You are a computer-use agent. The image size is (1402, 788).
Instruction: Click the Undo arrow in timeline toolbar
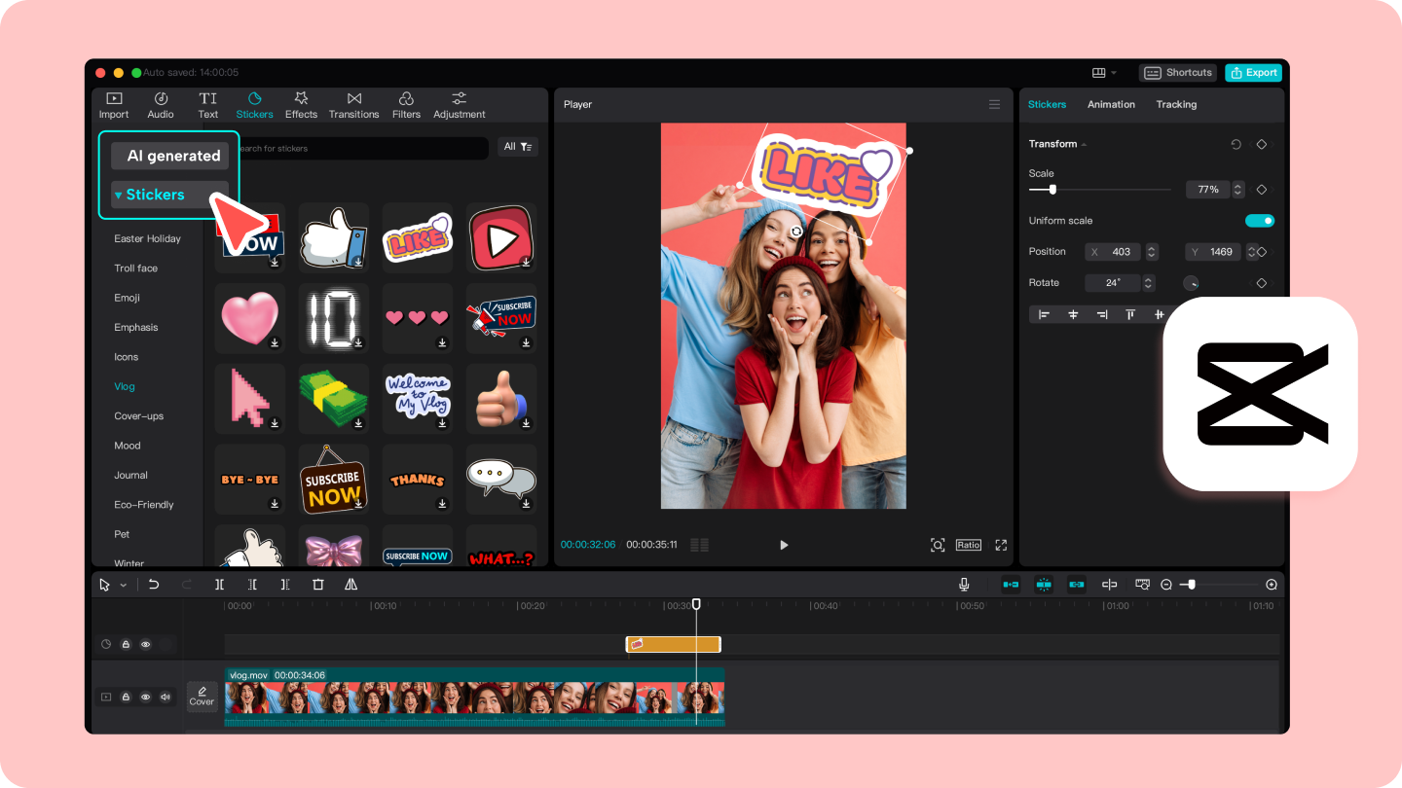tap(154, 585)
